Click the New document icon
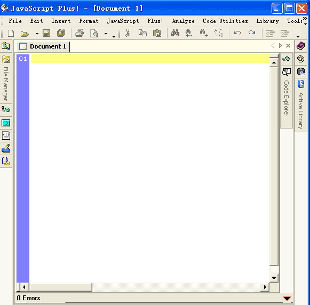This screenshot has height=305, width=310. click(11, 33)
